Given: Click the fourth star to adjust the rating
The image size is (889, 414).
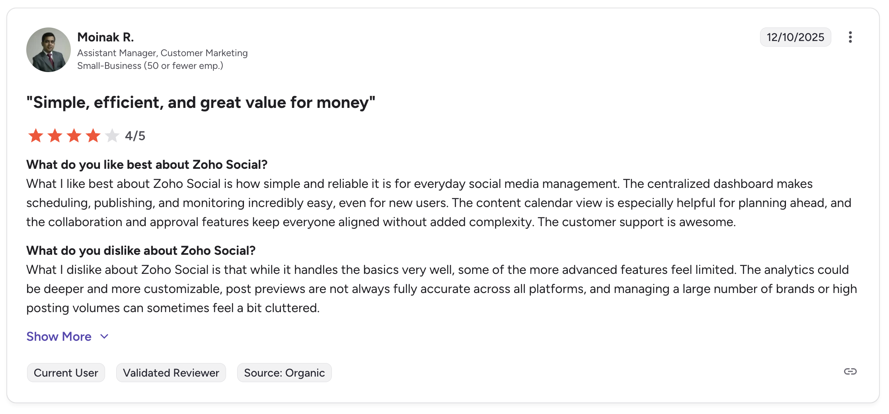Looking at the screenshot, I should [94, 135].
